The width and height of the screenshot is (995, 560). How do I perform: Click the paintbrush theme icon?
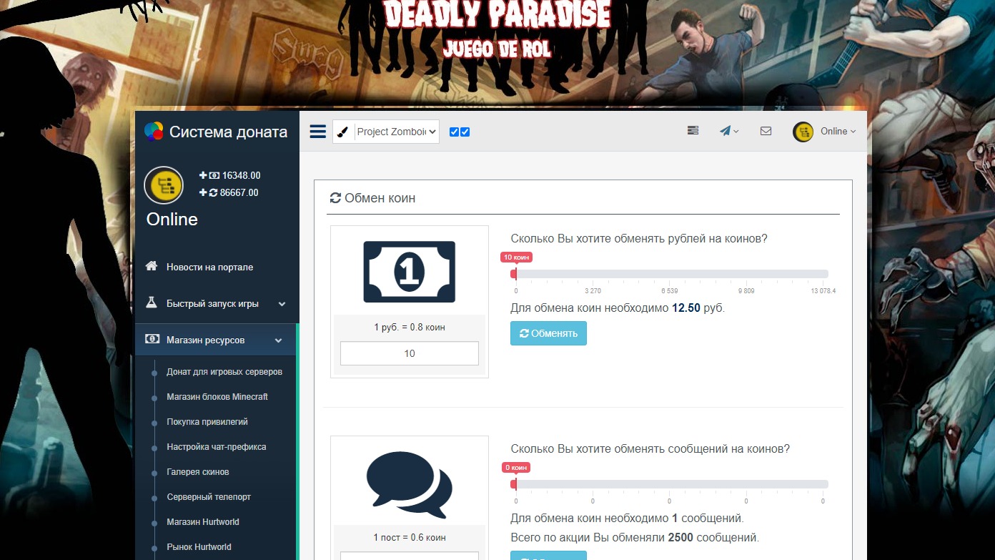[344, 132]
